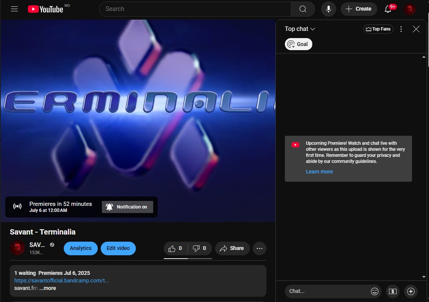Open emoji picker in chat

click(x=374, y=291)
